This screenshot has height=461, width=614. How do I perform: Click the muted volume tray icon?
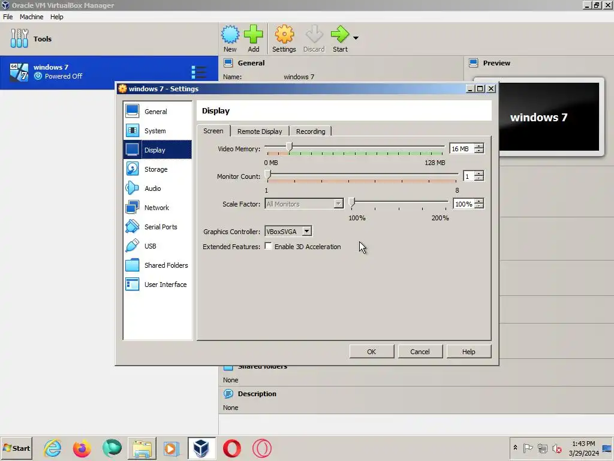pyautogui.click(x=556, y=448)
